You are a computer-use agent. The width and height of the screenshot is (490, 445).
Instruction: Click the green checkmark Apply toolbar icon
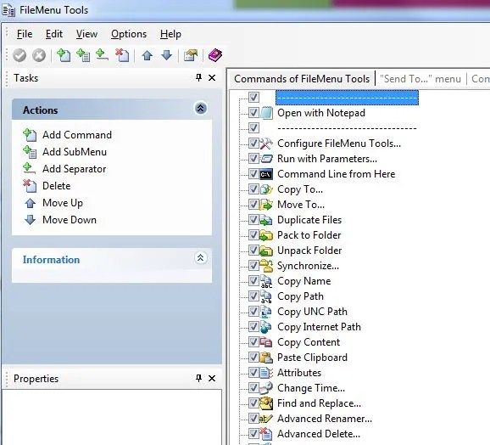[x=19, y=56]
